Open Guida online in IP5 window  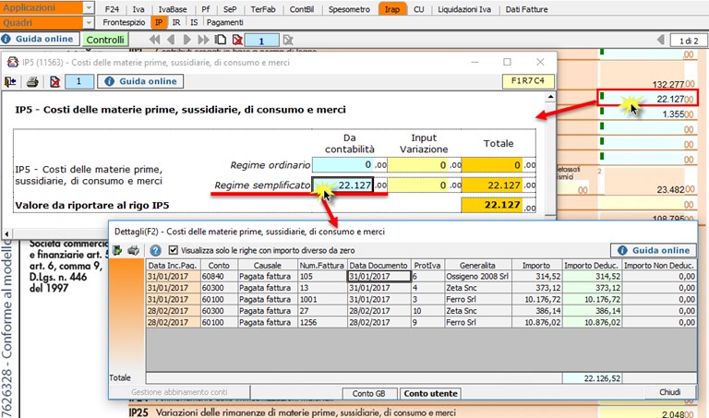coord(140,81)
